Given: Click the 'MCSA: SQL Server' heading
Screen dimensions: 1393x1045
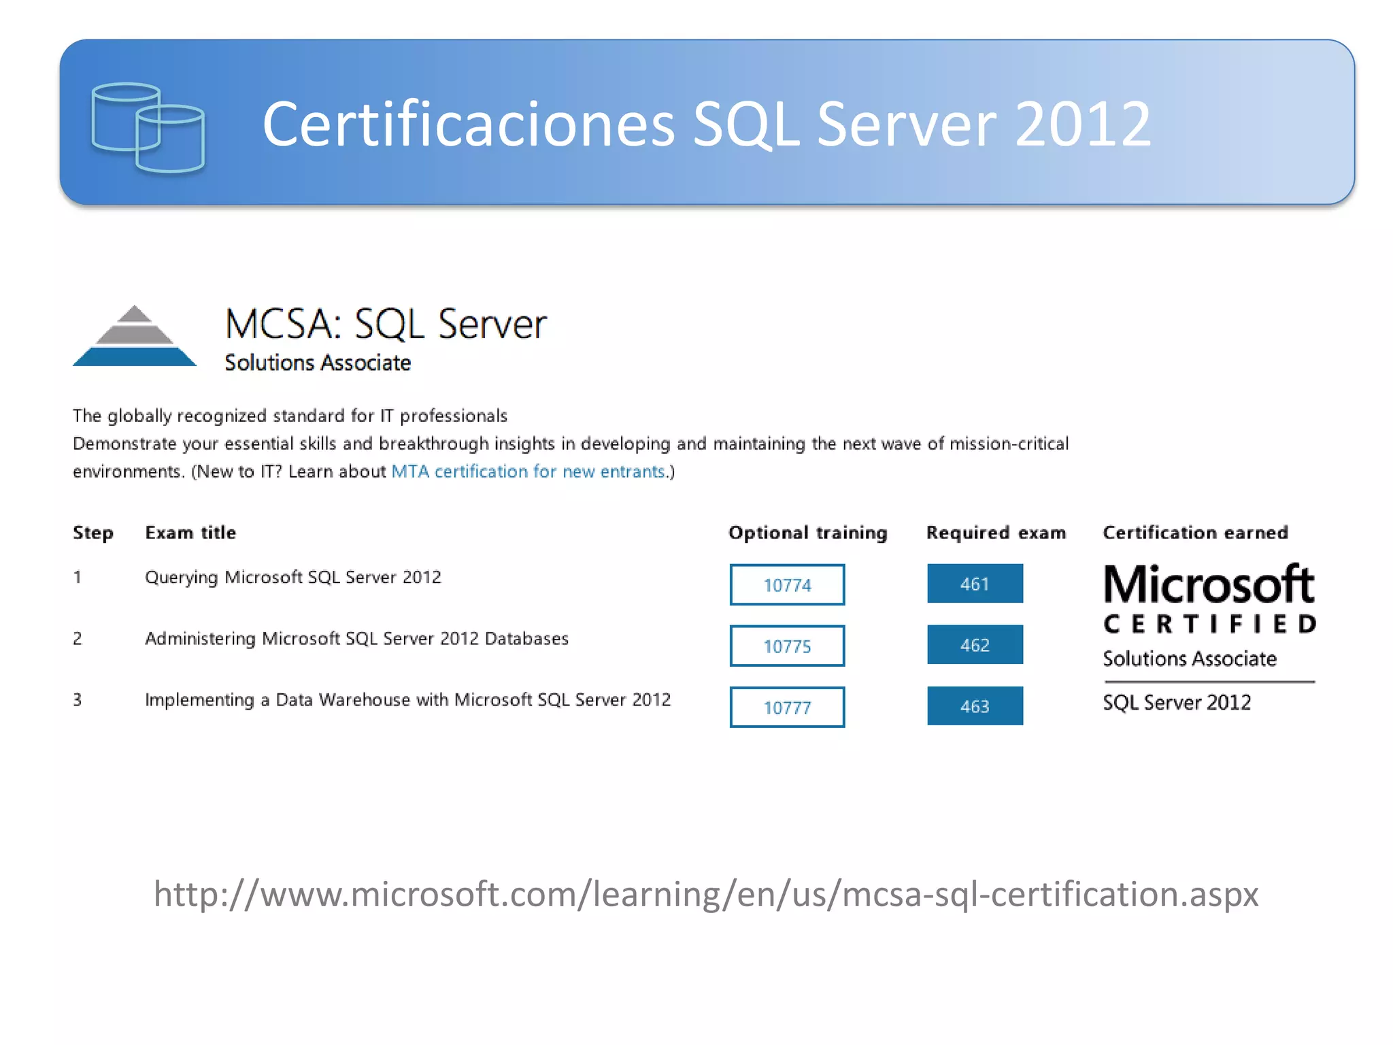Looking at the screenshot, I should point(386,324).
